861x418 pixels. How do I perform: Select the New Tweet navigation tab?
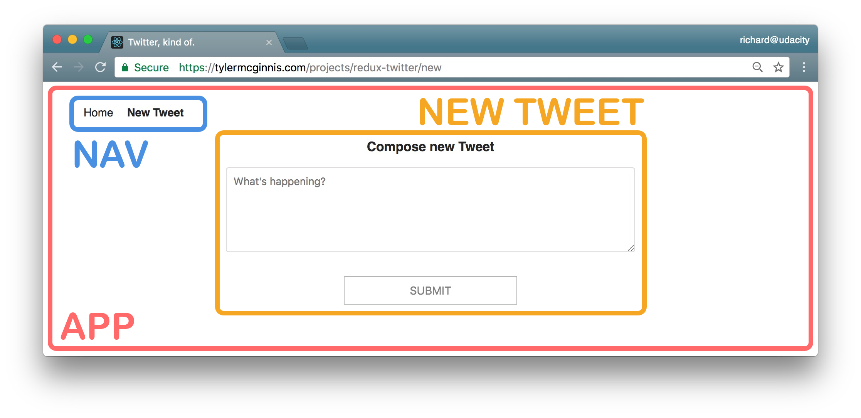(x=155, y=112)
